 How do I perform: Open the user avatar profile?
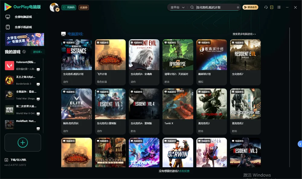(x=54, y=7)
